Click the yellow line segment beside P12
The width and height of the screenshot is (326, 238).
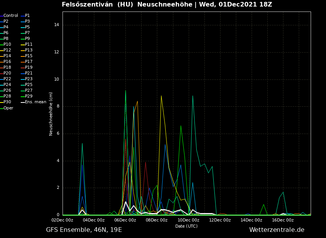tap(2, 50)
